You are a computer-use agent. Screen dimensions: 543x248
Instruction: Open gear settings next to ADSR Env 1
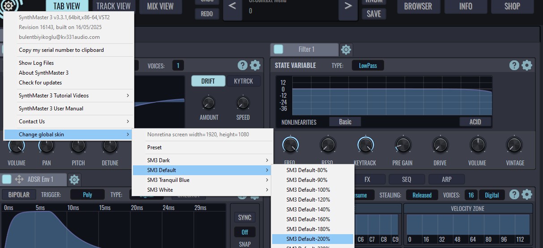(74, 180)
